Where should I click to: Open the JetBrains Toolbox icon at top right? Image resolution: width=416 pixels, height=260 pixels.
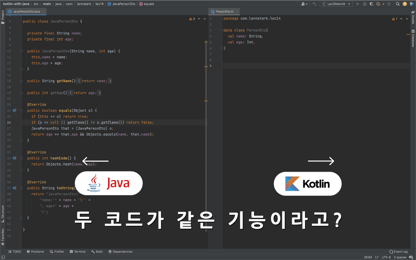pos(412,4)
